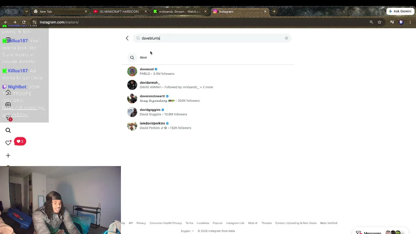Open the Terms footer link
416x234 pixels.
click(x=189, y=223)
